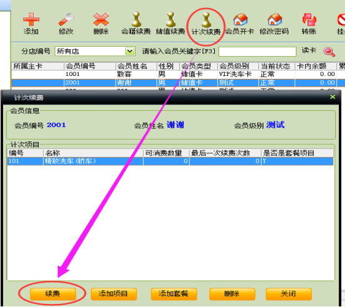Select member row 1001 散客

(176, 74)
